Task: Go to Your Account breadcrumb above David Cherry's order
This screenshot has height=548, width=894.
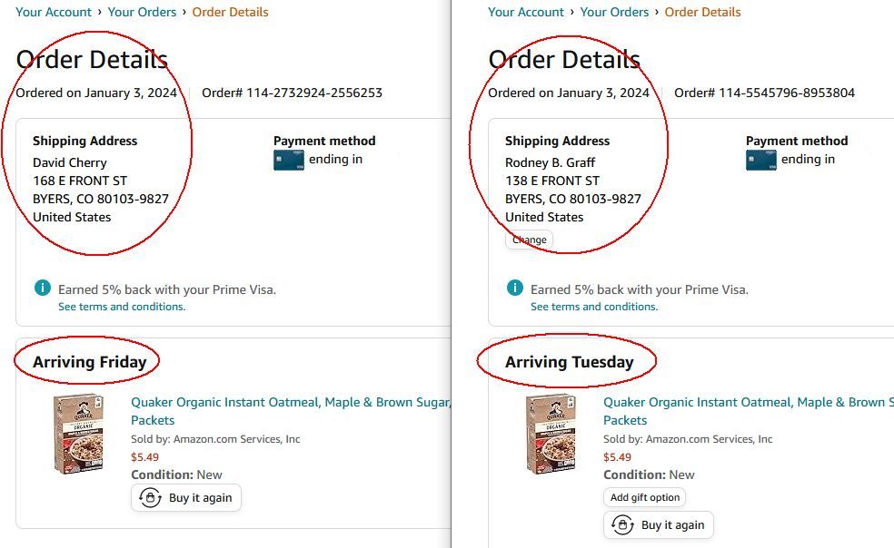Action: [54, 13]
